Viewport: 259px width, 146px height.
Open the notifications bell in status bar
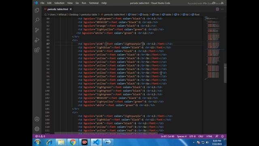point(222,136)
